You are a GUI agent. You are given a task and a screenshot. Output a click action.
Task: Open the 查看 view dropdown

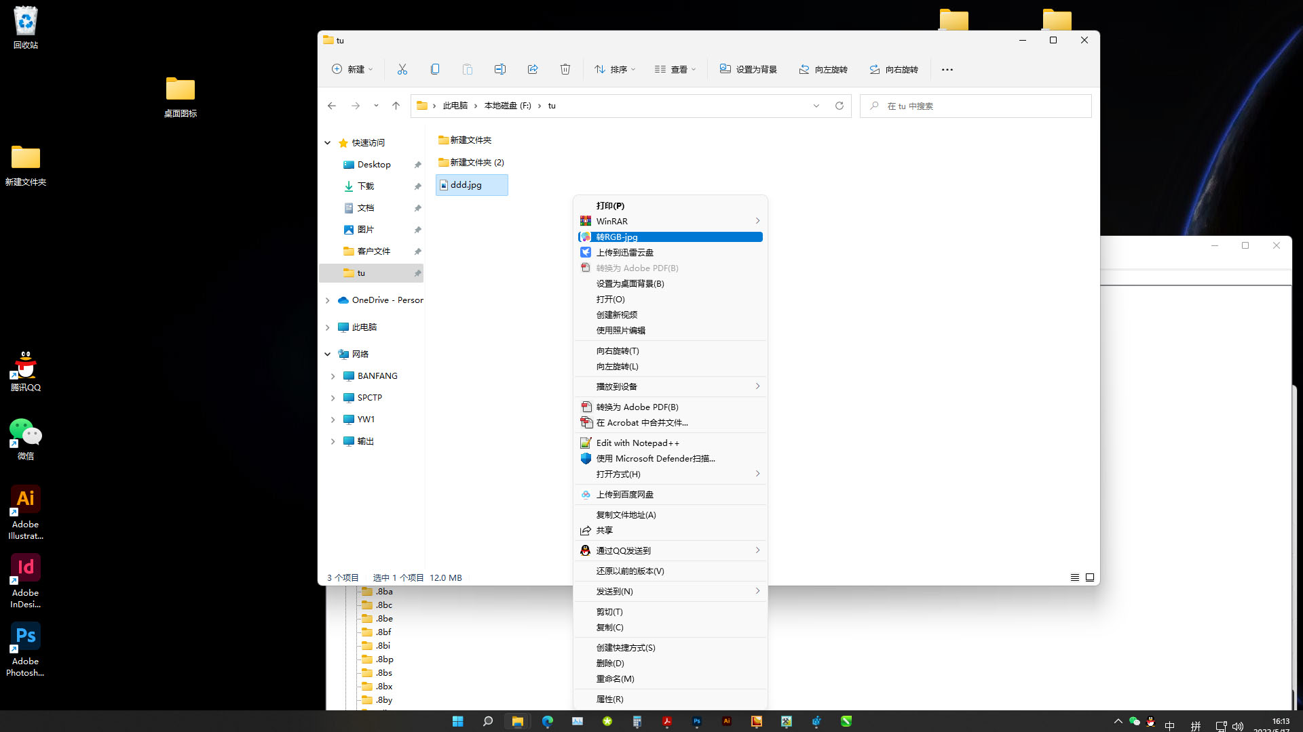[x=675, y=69]
